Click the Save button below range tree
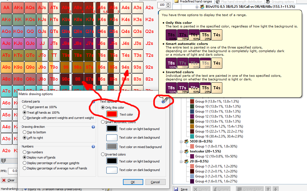307x191 pixels. tap(181, 189)
